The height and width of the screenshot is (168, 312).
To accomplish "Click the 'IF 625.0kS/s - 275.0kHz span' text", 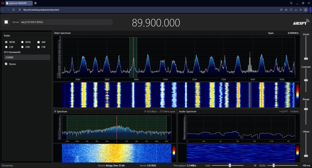I will [x=160, y=111].
